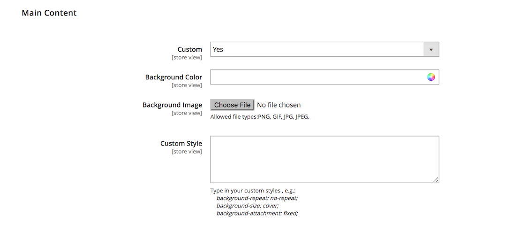The image size is (505, 245).
Task: Click store view scope under Background Image
Action: tap(187, 113)
